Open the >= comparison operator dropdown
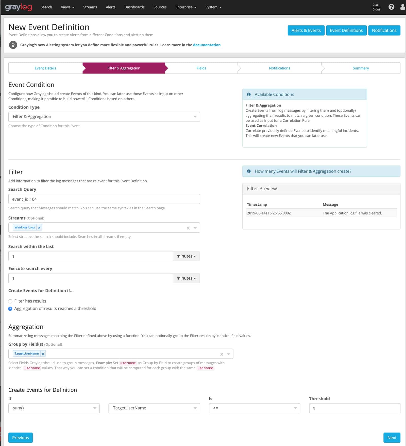 pos(255,408)
